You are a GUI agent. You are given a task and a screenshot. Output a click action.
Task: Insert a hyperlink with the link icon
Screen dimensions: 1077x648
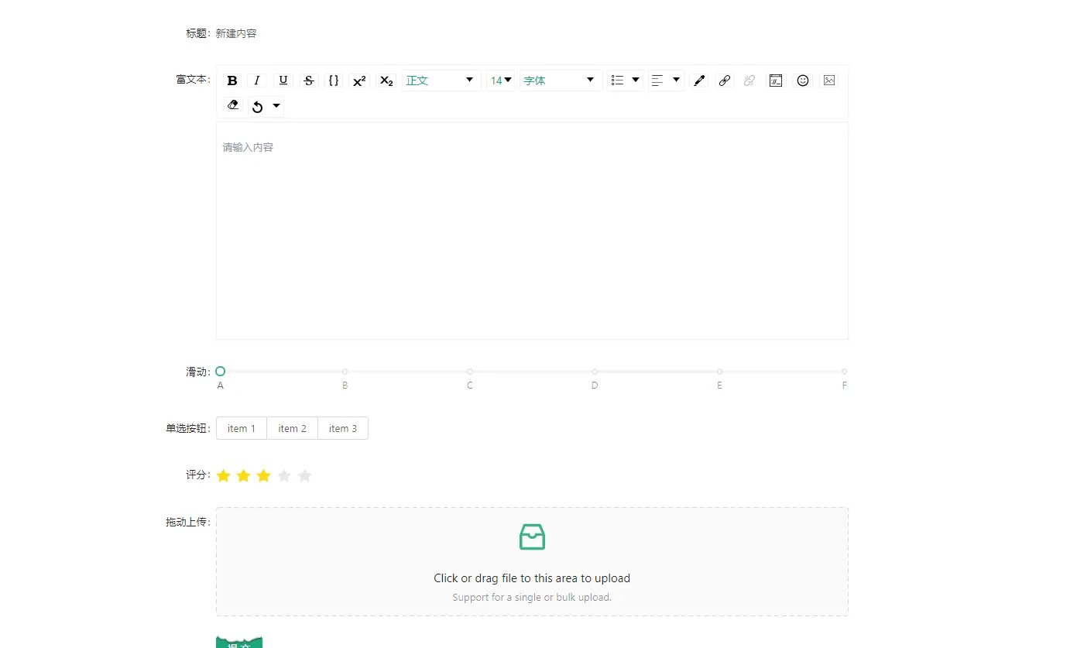pos(725,81)
